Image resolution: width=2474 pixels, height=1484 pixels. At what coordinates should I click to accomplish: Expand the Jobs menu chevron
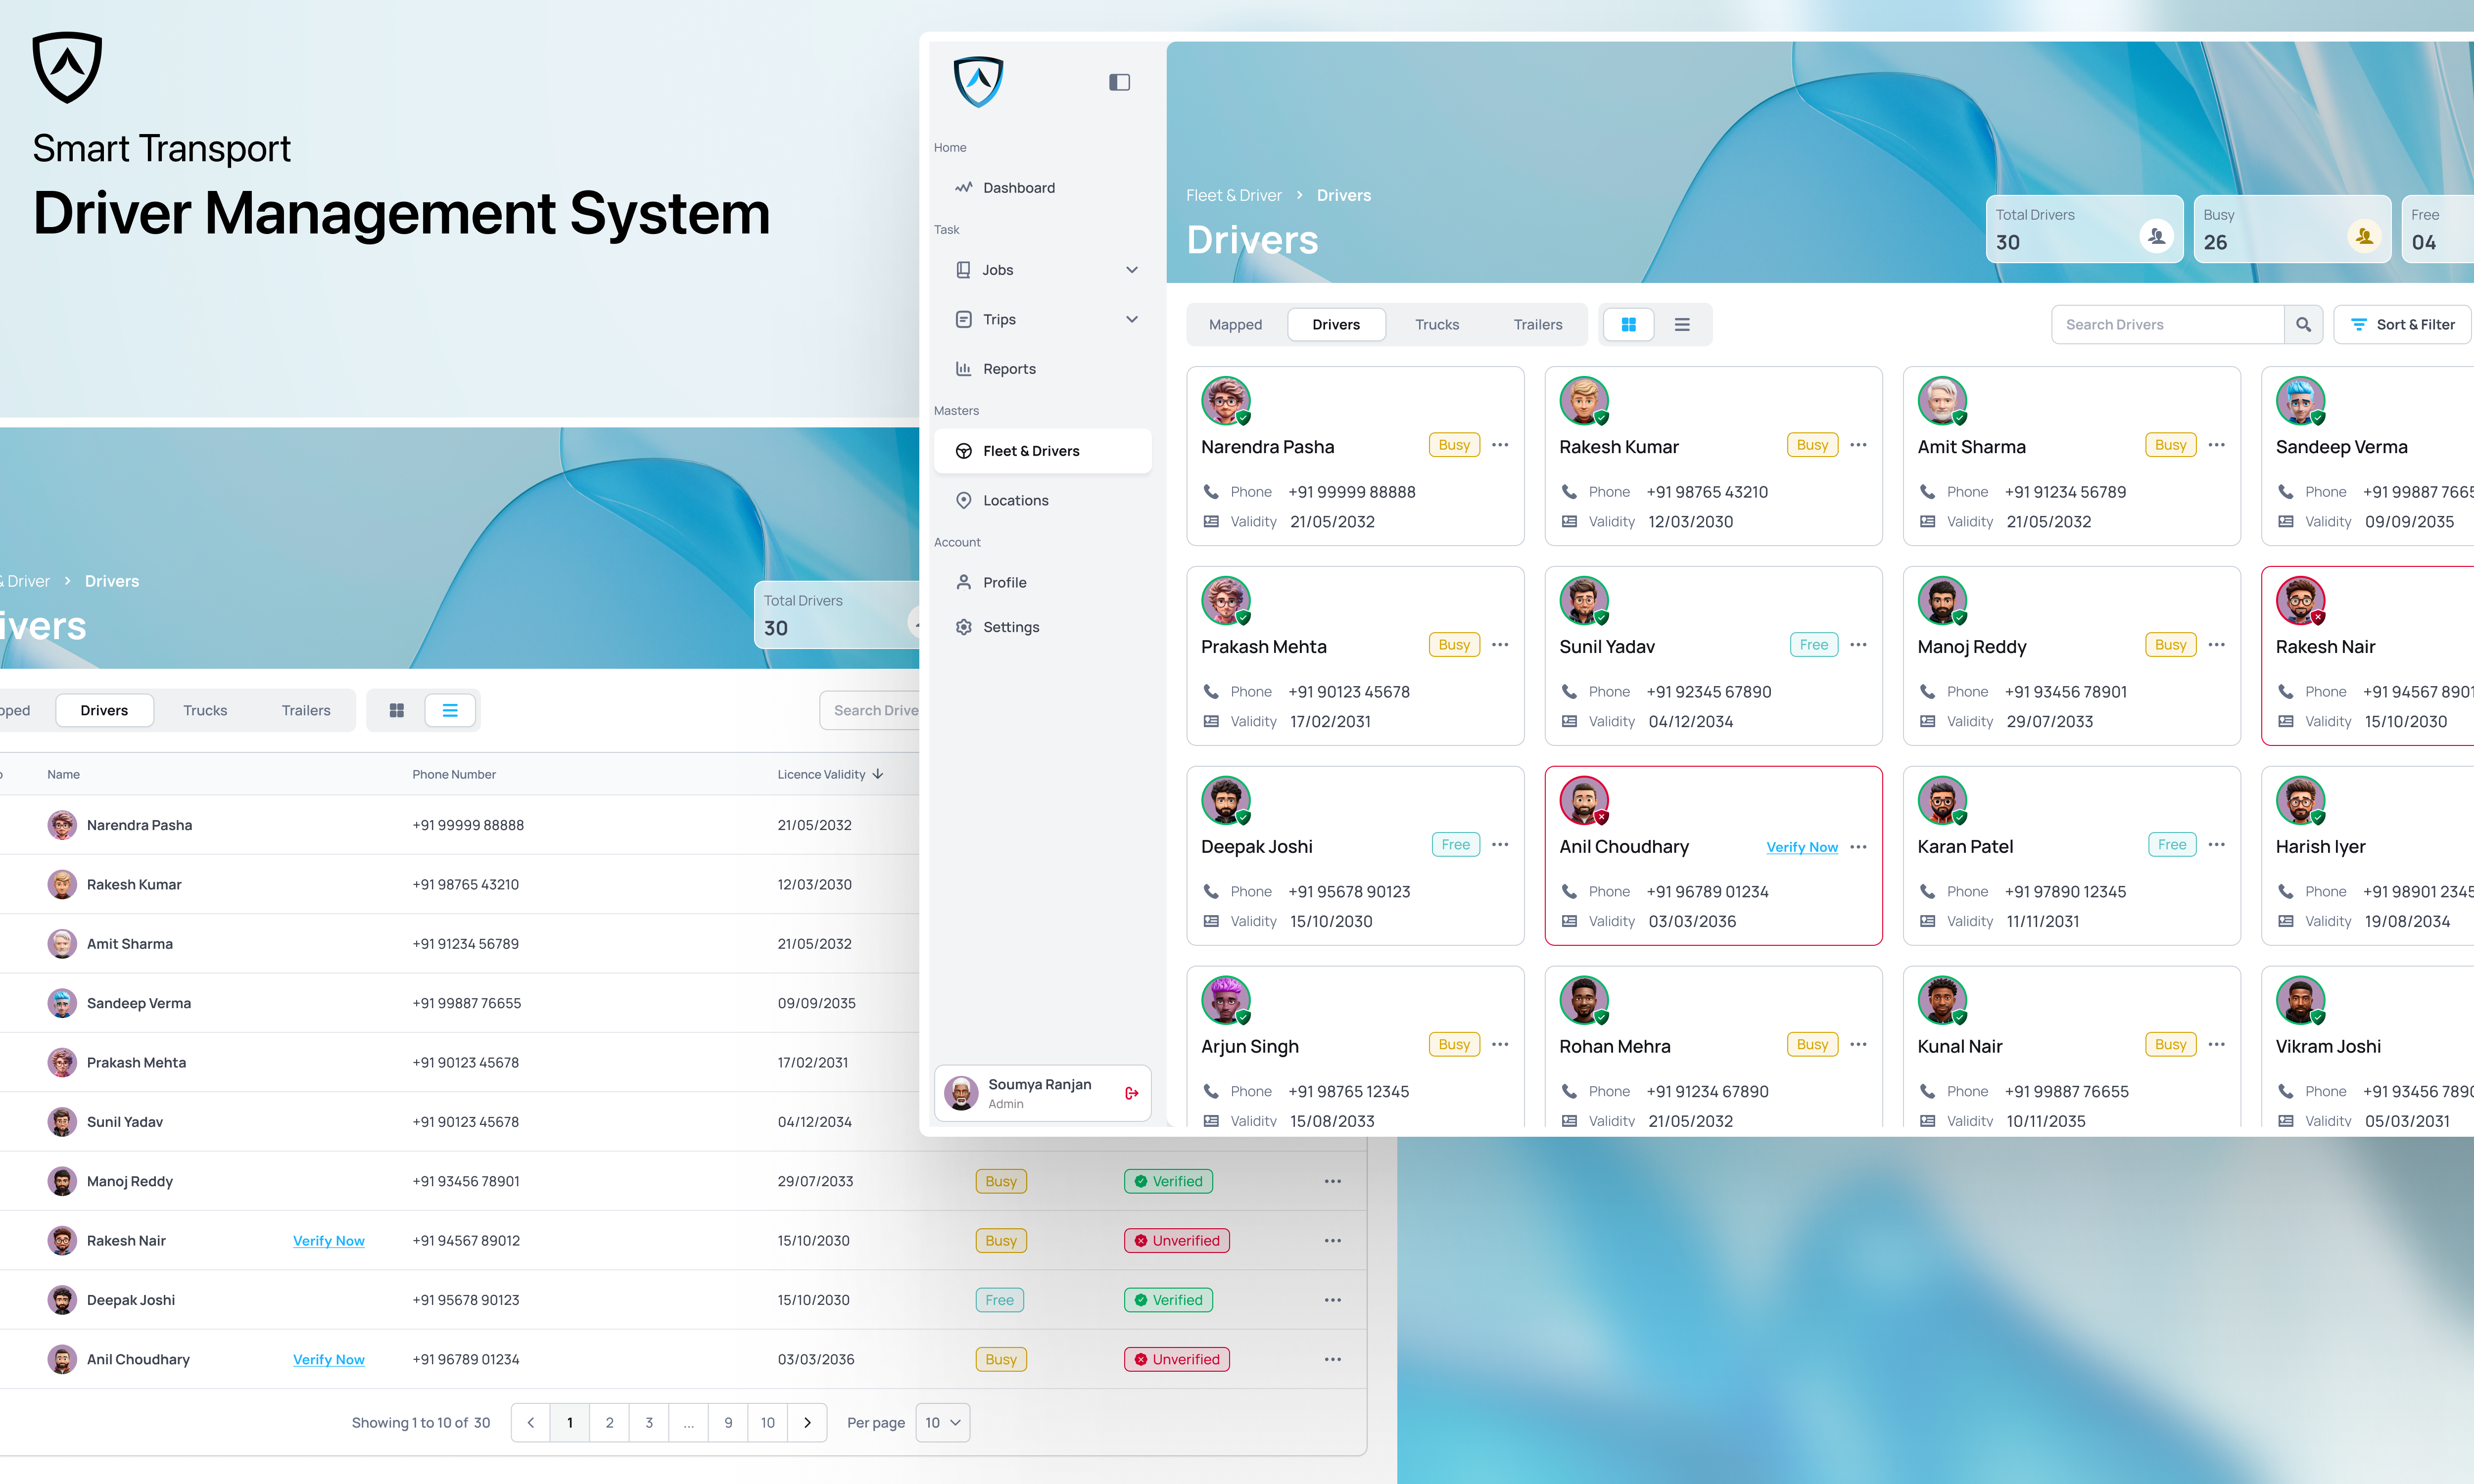1131,270
